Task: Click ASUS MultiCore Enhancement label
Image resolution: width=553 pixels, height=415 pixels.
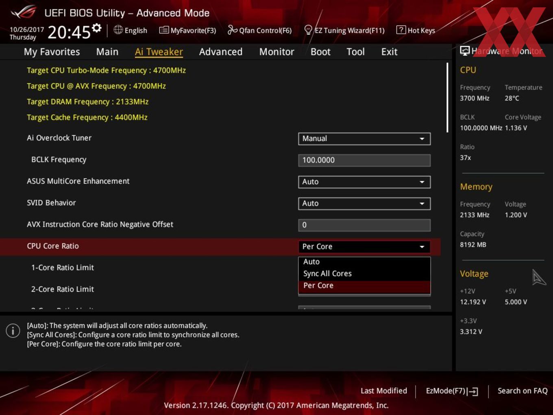Action: [x=78, y=181]
